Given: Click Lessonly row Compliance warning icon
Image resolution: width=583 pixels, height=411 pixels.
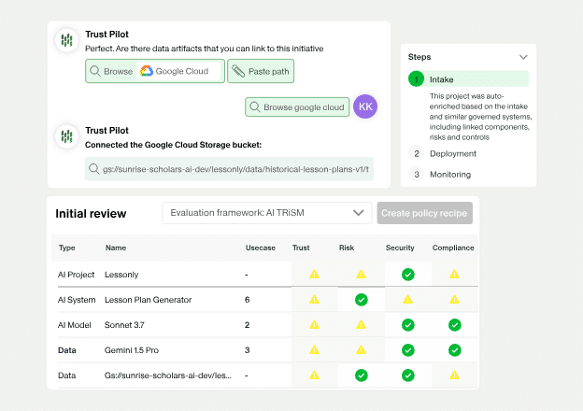Looking at the screenshot, I should [454, 275].
